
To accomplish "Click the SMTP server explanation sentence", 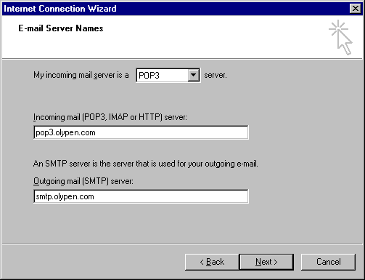I will pos(146,164).
